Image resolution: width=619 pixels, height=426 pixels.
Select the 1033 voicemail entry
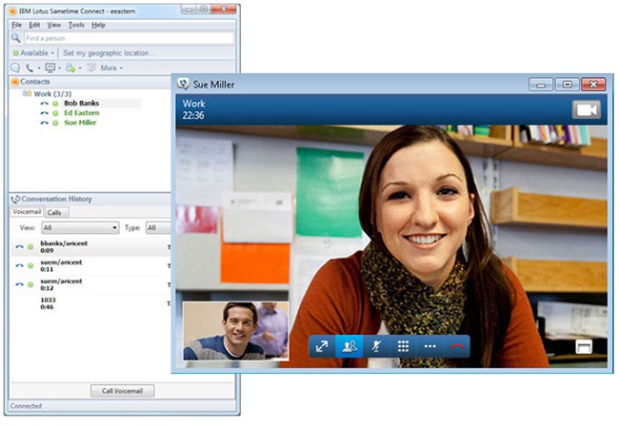90,303
